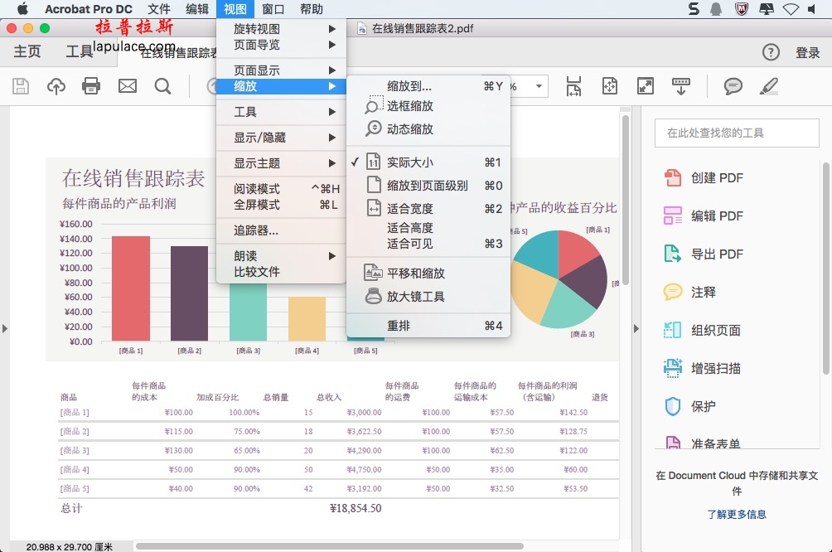832x552 pixels.
Task: Select checked 实际大小 menu option
Action: click(410, 162)
